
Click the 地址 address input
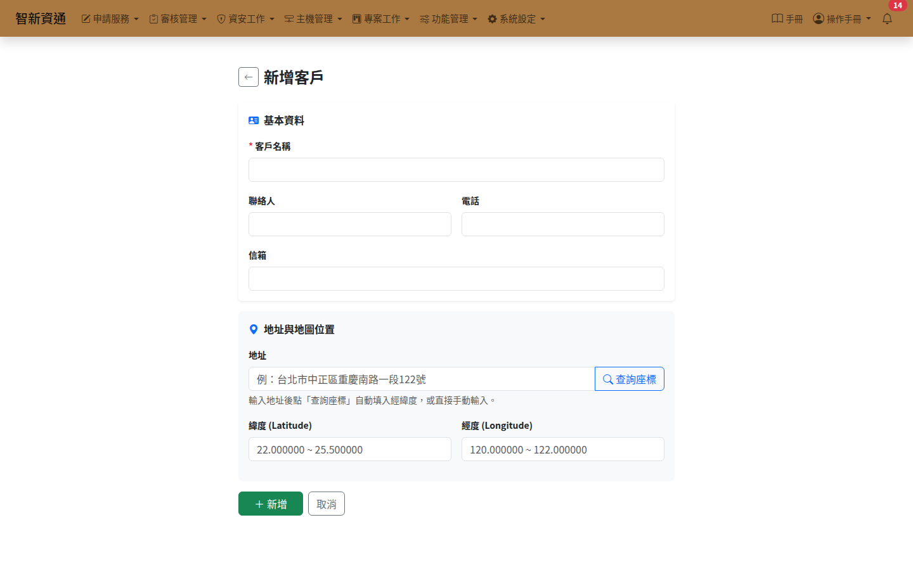[x=422, y=379]
